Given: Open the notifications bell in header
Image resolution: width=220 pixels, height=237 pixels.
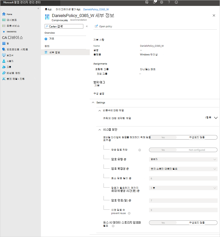Looking at the screenshot, I should [154, 2].
